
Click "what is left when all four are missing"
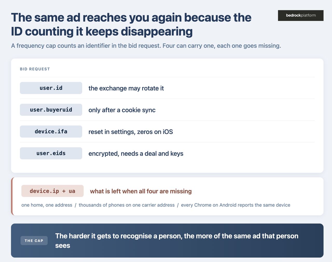pos(141,191)
